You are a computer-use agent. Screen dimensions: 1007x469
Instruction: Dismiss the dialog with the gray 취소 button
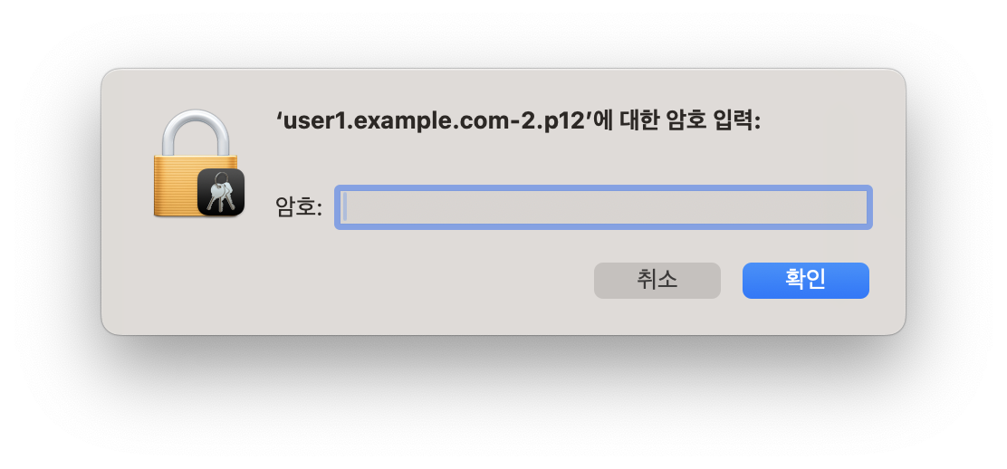click(657, 280)
